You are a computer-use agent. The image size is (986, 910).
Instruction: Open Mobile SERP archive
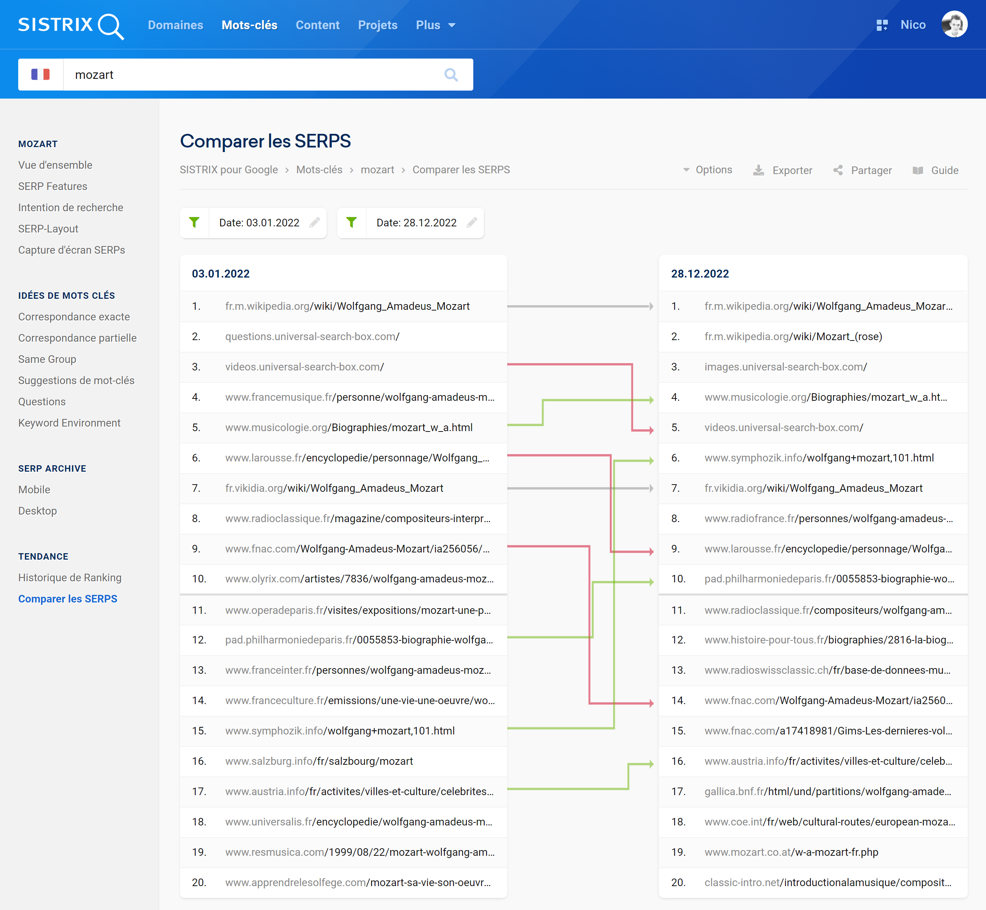(34, 490)
